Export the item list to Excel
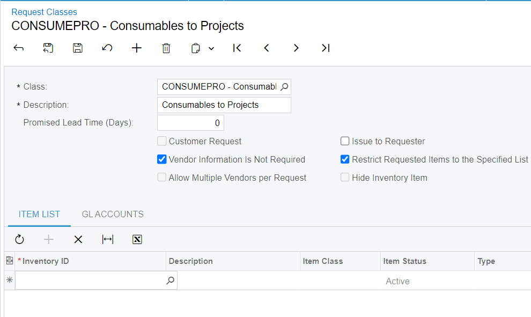531x317 pixels. [137, 239]
